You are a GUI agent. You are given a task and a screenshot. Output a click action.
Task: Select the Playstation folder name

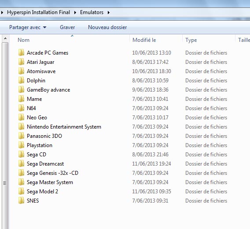40,145
